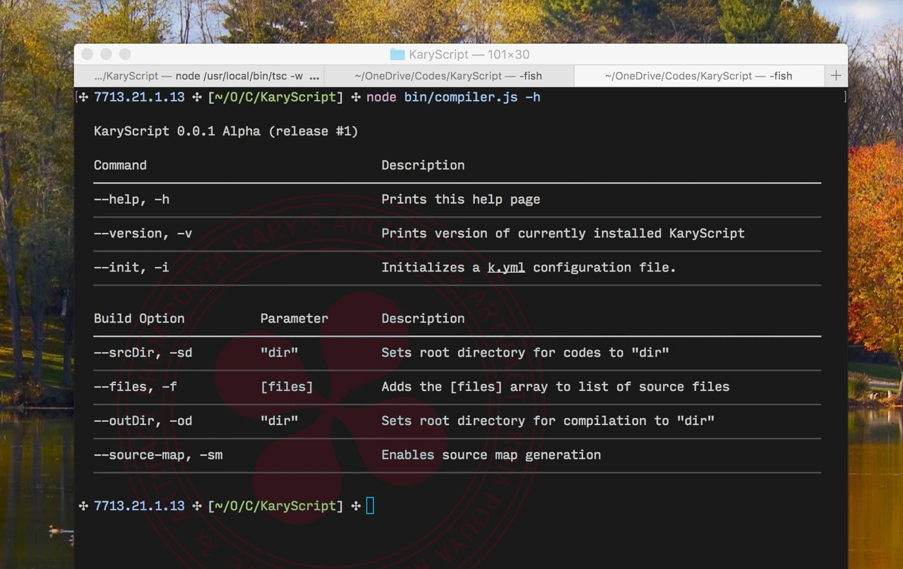Click the 'node bin/compiler.js -h' command text
This screenshot has height=569, width=903.
point(453,97)
